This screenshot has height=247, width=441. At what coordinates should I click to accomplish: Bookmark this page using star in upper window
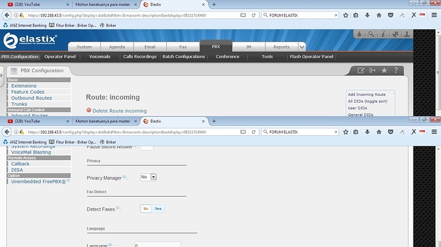coord(346,15)
